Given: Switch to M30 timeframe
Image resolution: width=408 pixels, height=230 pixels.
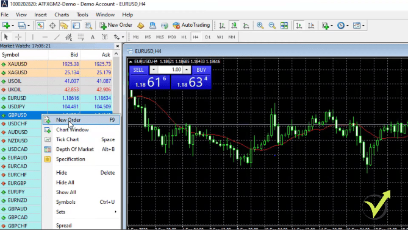Looking at the screenshot, I should tap(172, 37).
